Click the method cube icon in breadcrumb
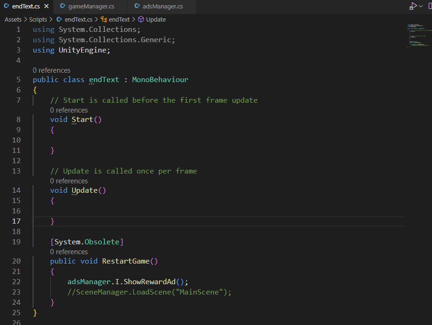Screen dimensions: 432x325 pos(141,19)
